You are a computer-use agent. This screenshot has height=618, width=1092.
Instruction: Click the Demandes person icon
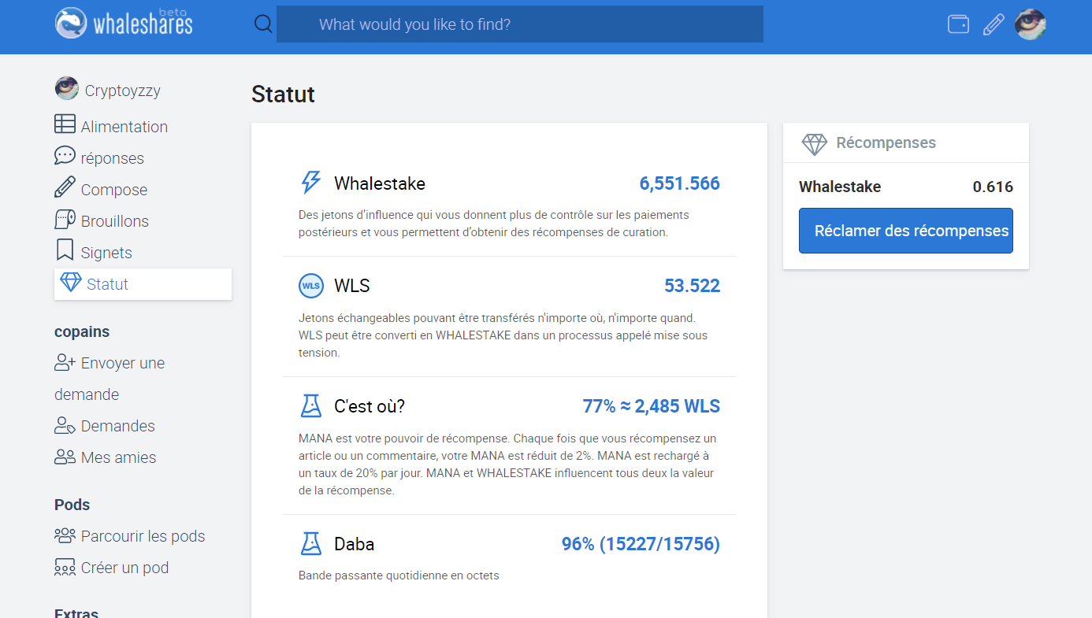tap(65, 425)
